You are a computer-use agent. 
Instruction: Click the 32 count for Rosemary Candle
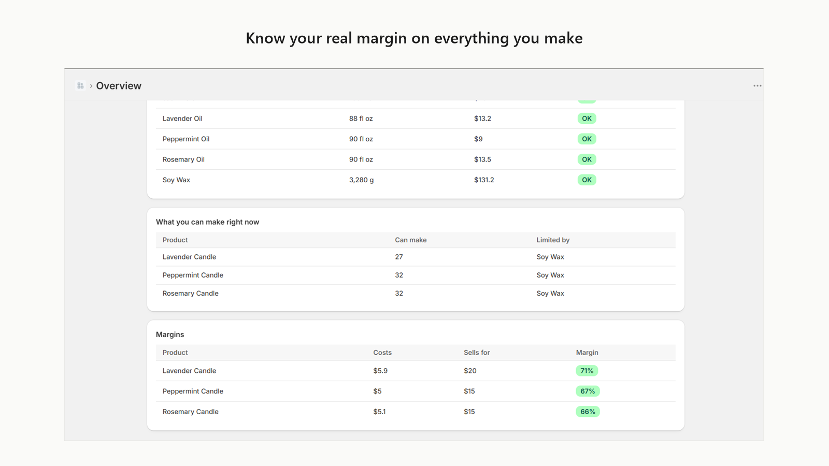pyautogui.click(x=399, y=293)
